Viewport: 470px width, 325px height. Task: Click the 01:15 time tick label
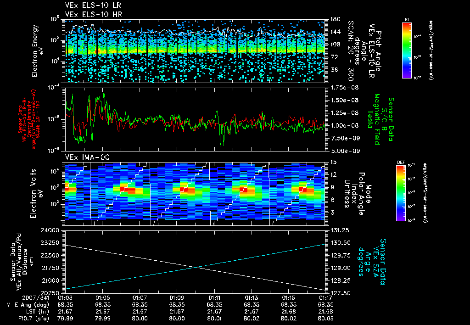pyautogui.click(x=288, y=298)
